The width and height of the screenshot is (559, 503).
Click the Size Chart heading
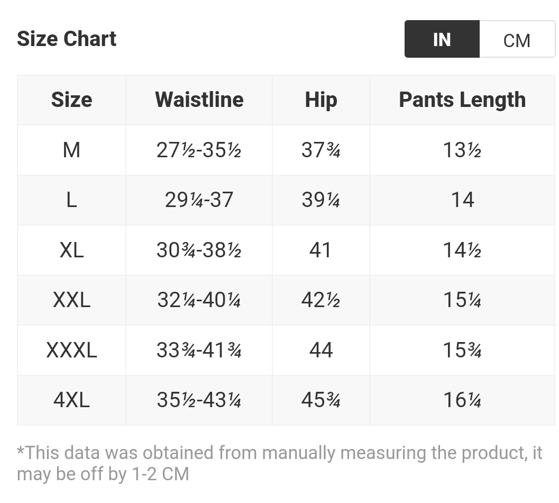tap(67, 39)
